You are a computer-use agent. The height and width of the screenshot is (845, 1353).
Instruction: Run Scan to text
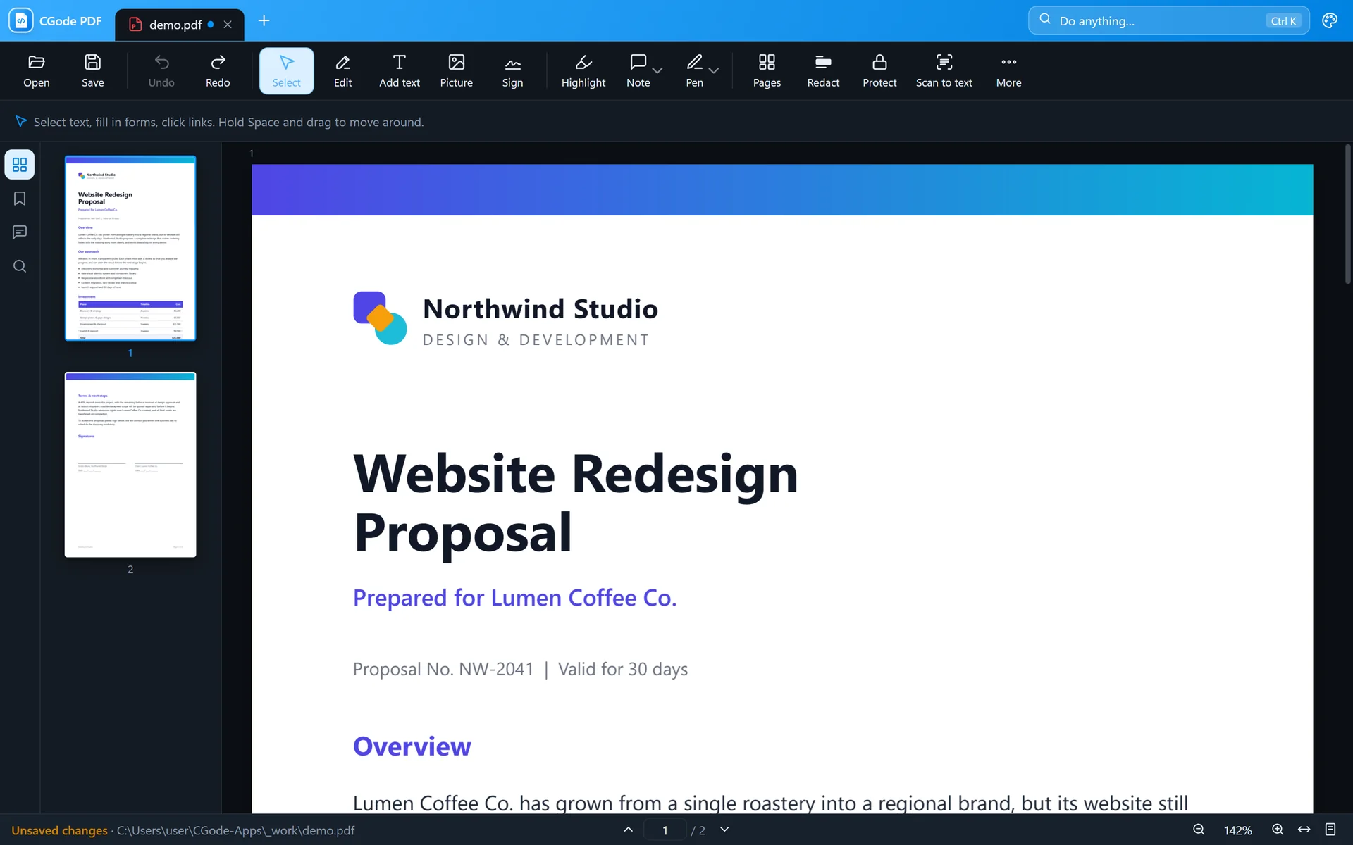click(x=944, y=70)
